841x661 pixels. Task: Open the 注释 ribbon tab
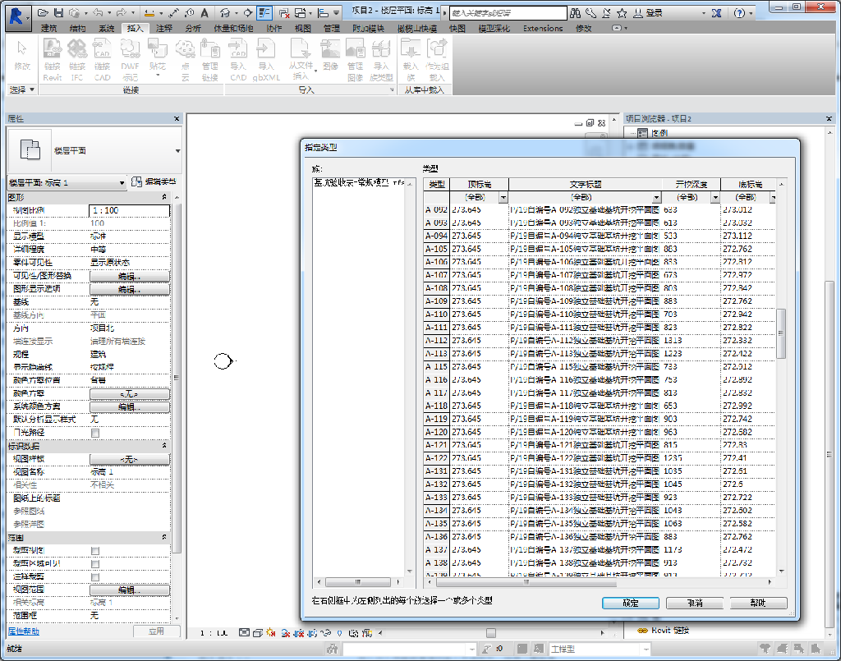click(x=164, y=29)
